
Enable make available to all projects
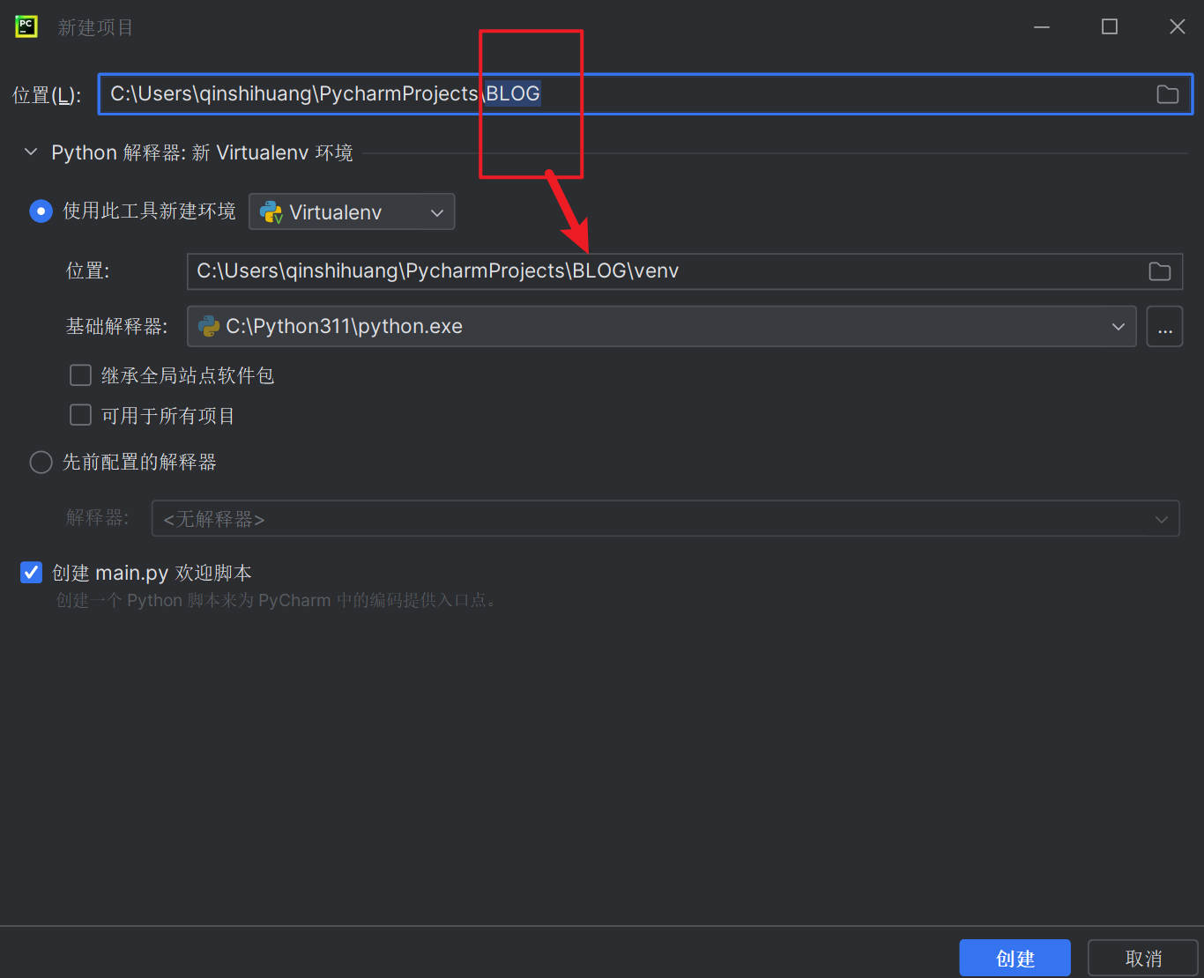point(80,415)
